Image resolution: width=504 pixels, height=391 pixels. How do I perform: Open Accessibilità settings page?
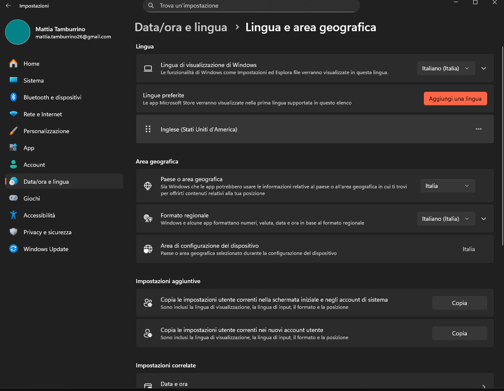[64, 215]
